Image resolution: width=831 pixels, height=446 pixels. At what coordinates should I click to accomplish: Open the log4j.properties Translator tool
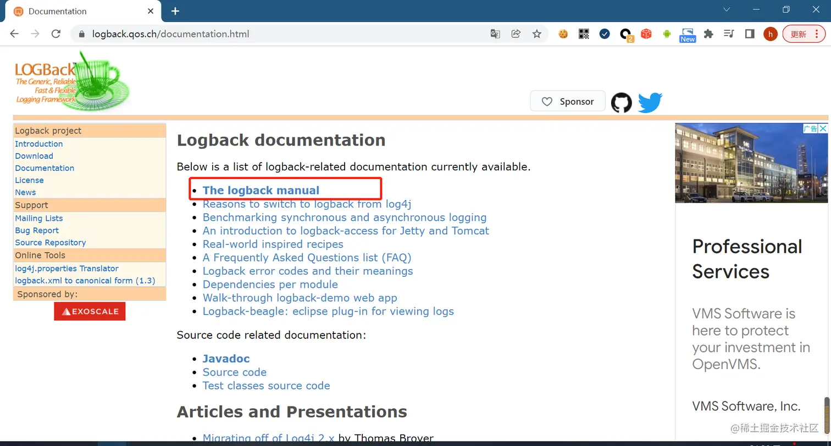click(x=67, y=268)
